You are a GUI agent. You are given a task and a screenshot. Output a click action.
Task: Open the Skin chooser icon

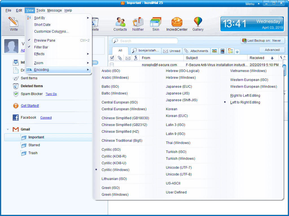156,22
